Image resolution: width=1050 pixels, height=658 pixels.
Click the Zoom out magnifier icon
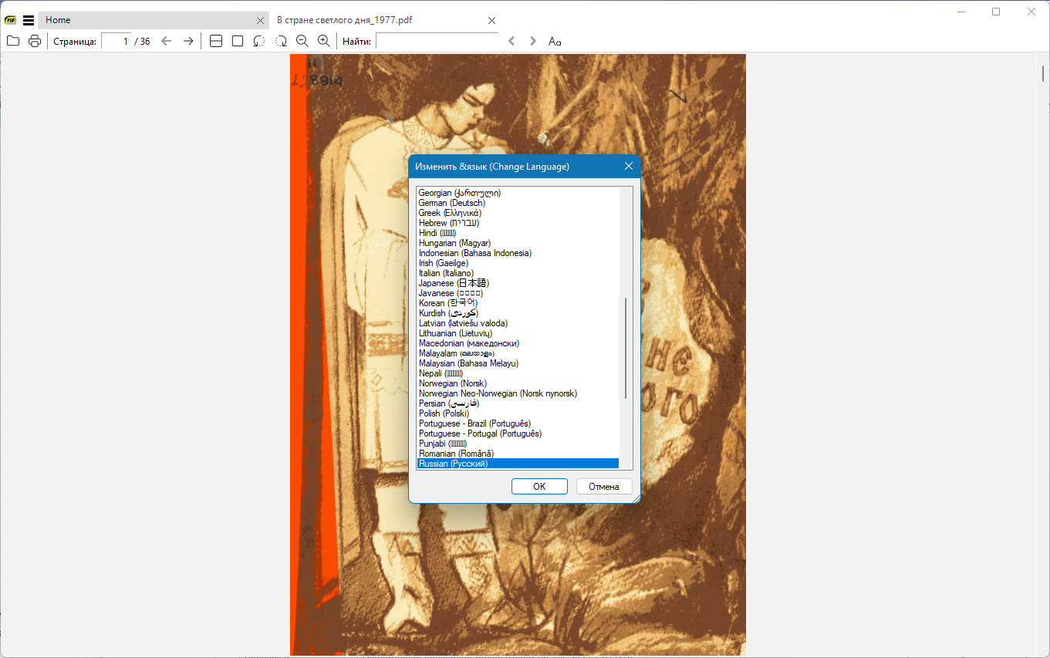tap(302, 41)
